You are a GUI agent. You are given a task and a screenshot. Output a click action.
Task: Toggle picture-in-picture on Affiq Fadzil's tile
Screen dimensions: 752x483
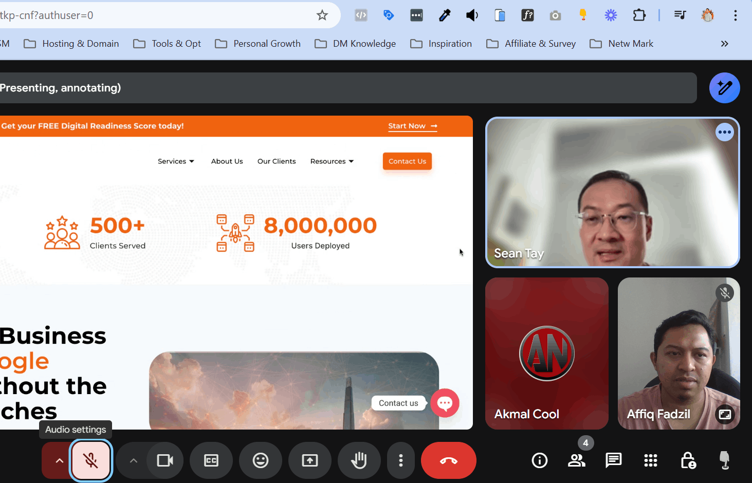point(725,414)
